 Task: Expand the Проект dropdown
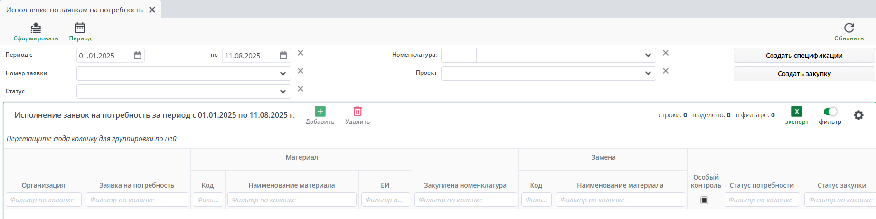[x=648, y=74]
